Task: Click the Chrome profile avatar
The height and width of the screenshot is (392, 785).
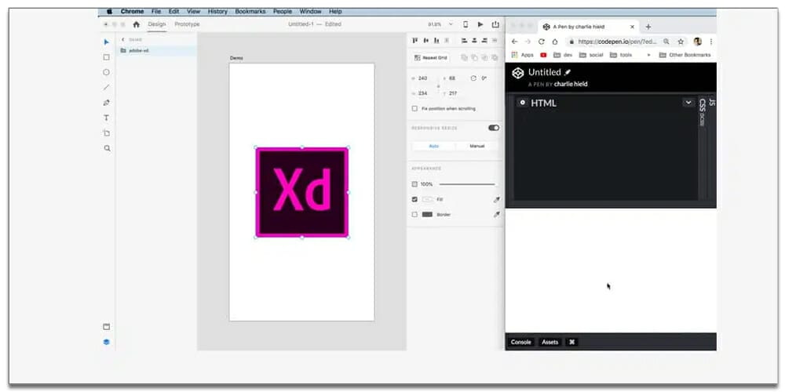Action: point(697,42)
